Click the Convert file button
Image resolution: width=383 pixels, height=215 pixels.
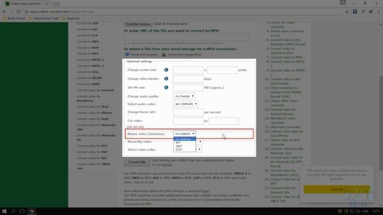click(137, 162)
